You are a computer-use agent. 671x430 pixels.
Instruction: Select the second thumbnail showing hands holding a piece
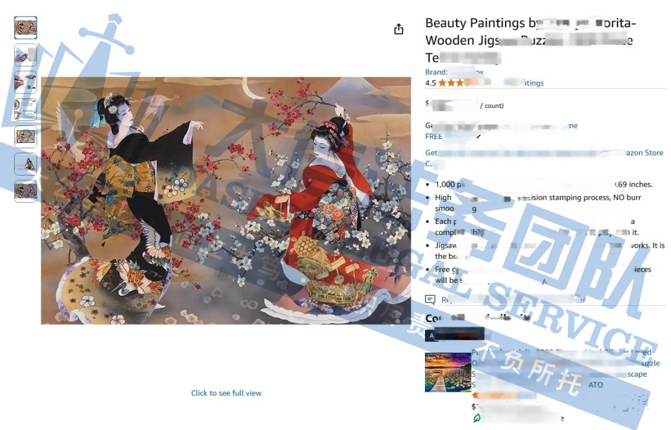(x=25, y=55)
